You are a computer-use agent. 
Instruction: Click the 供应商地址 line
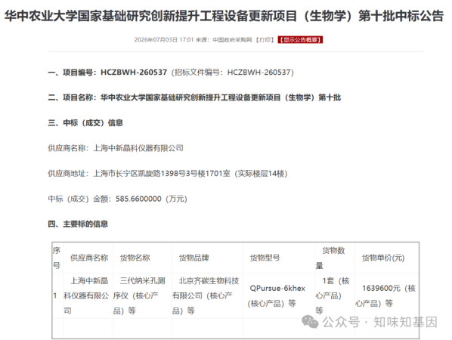(168, 174)
